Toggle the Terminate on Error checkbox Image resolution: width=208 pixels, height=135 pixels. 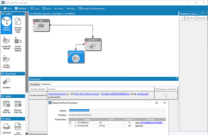point(165,95)
